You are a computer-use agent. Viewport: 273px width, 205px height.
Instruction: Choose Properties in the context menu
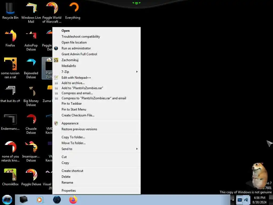(97, 191)
